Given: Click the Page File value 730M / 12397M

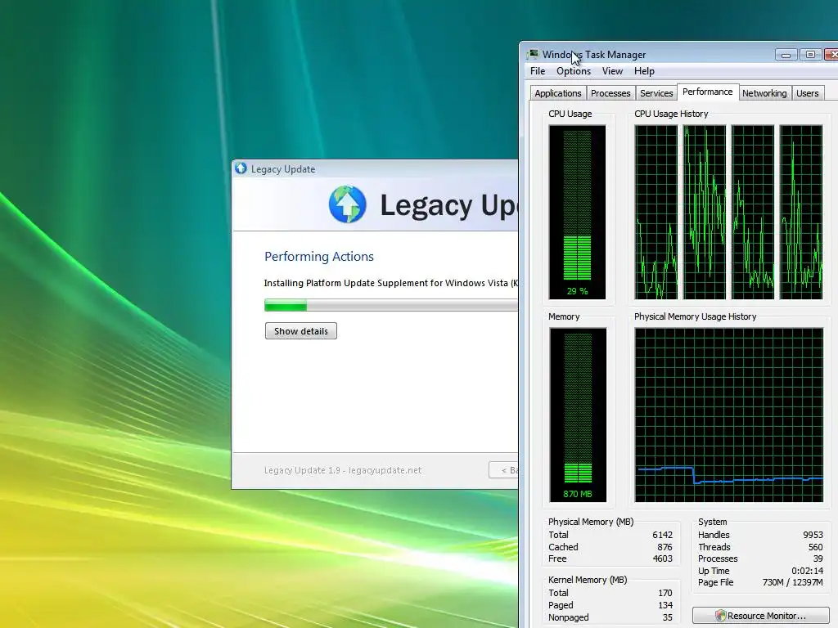Looking at the screenshot, I should point(792,582).
